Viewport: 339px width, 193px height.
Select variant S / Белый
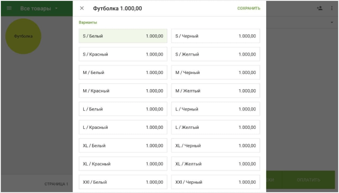pyautogui.click(x=123, y=36)
